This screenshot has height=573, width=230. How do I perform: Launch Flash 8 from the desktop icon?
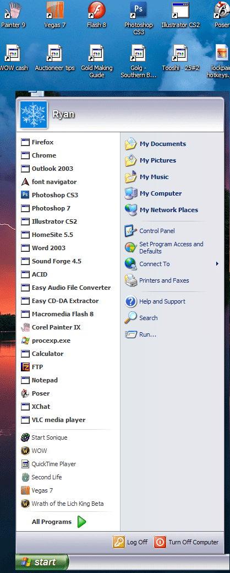(x=96, y=11)
